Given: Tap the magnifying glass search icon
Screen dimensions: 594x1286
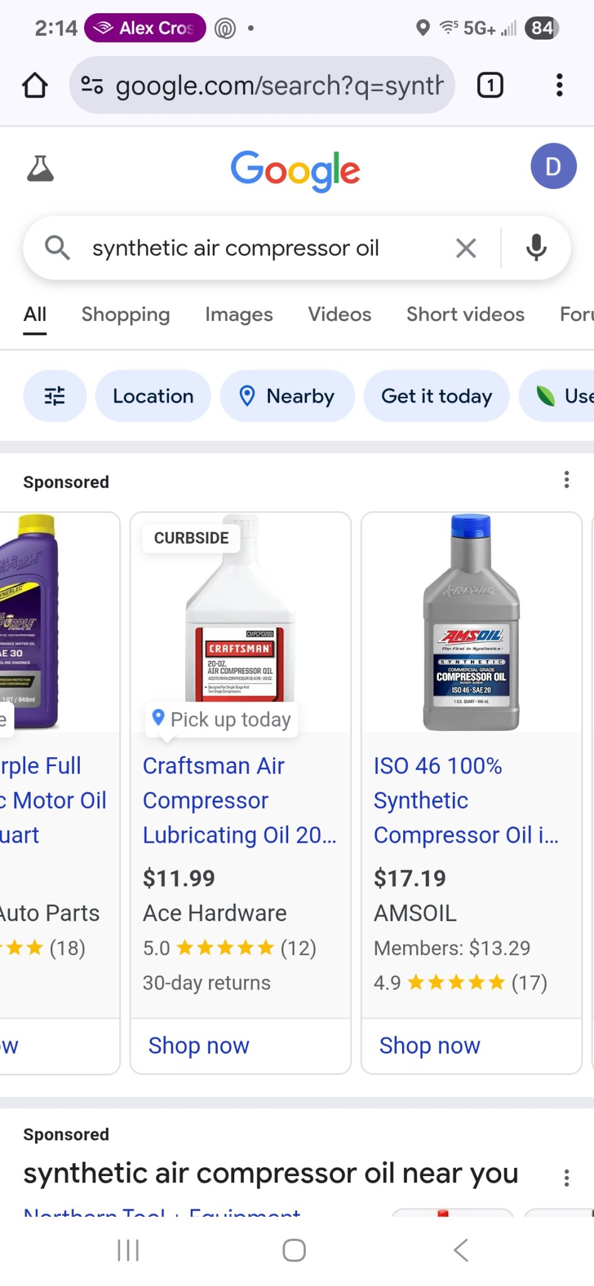Looking at the screenshot, I should 57,248.
